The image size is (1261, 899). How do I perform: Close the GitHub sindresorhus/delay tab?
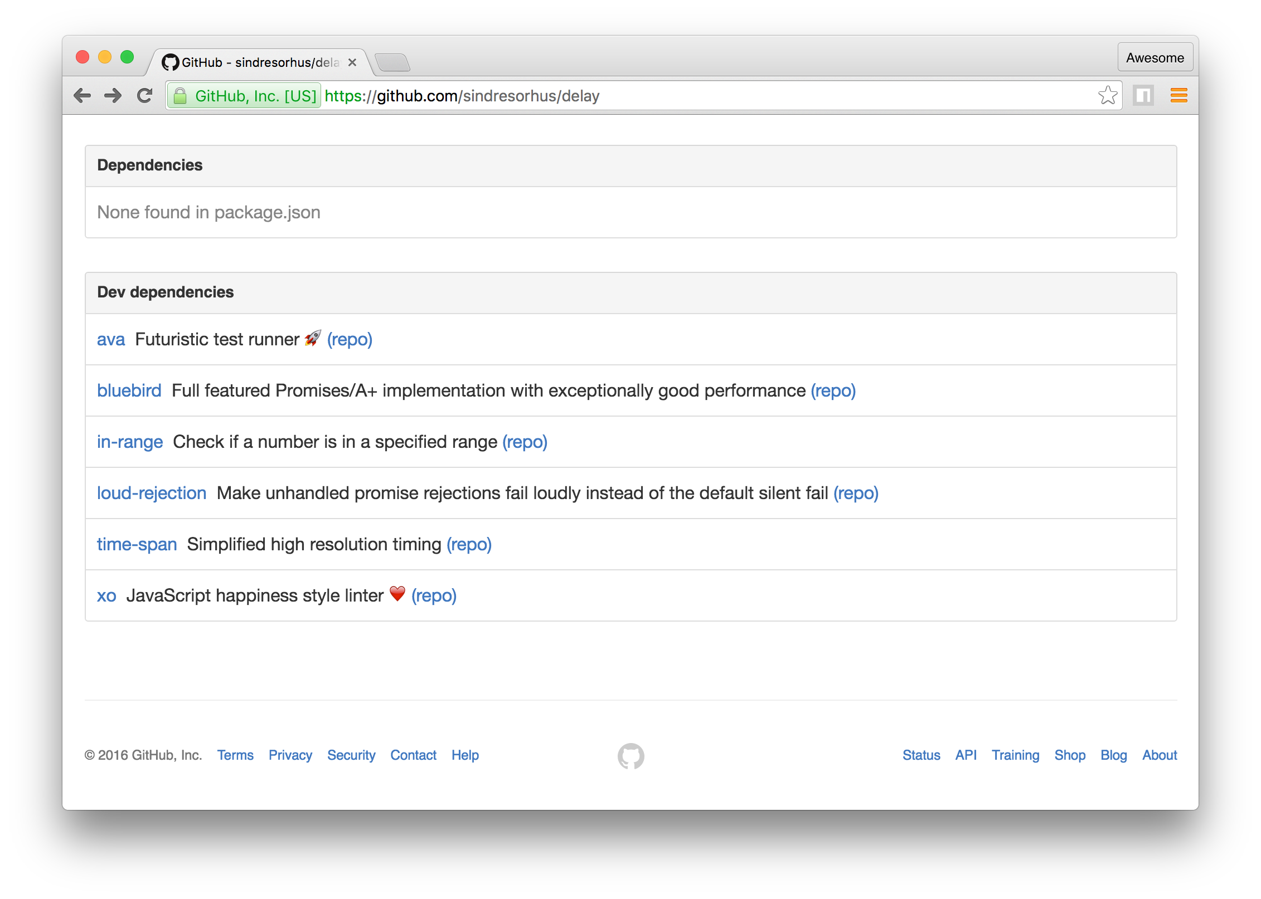(352, 62)
